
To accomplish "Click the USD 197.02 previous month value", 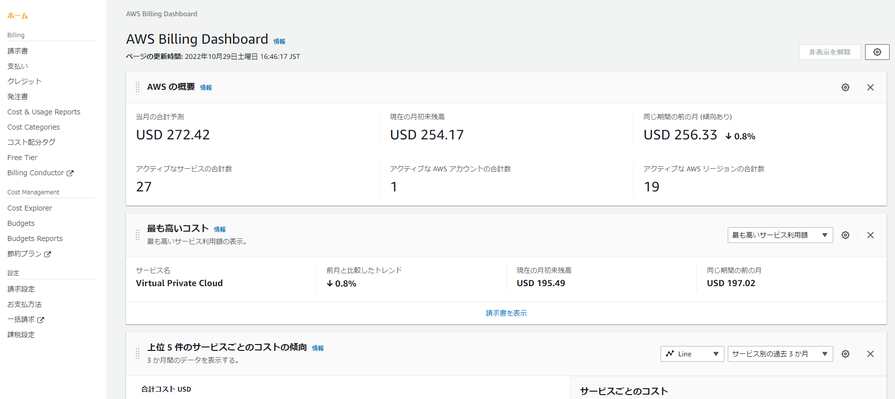I will click(731, 283).
